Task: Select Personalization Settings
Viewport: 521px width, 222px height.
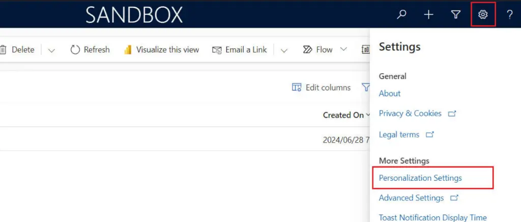Action: tap(420, 178)
